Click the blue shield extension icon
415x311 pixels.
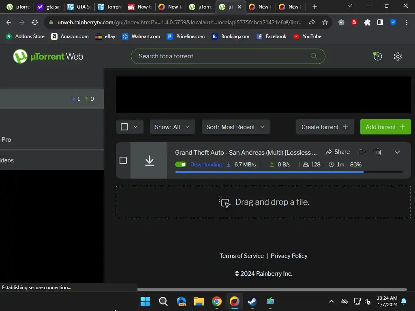pos(393,23)
